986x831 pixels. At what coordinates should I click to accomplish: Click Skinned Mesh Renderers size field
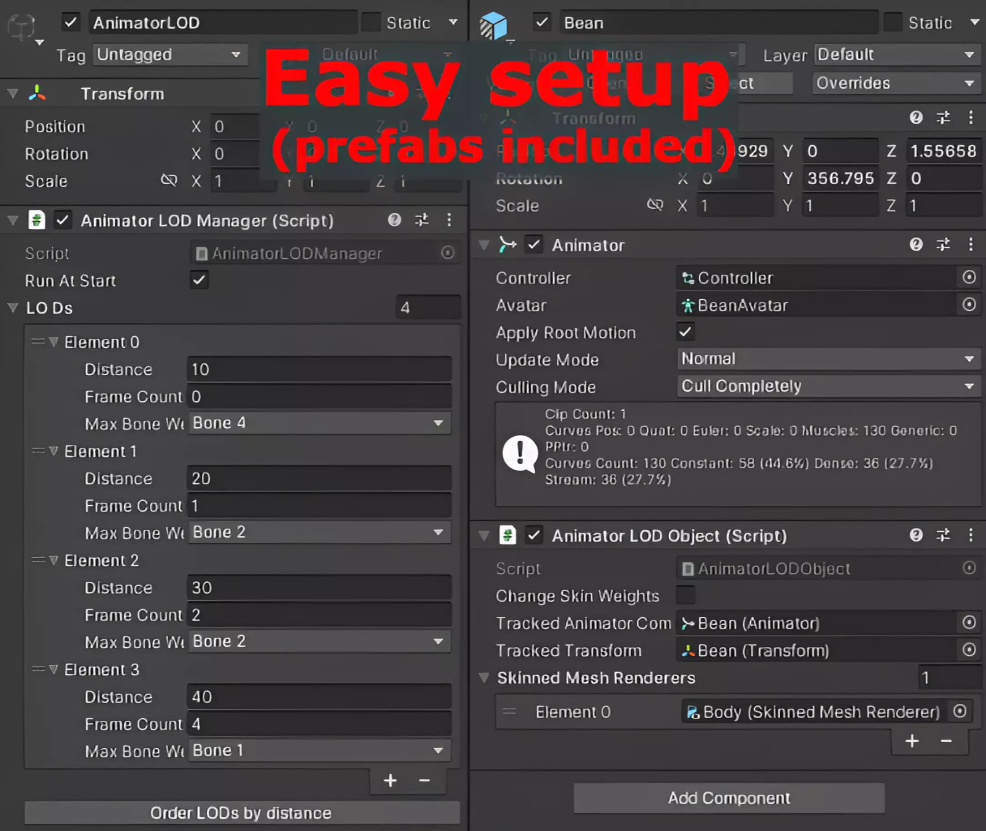coord(949,677)
